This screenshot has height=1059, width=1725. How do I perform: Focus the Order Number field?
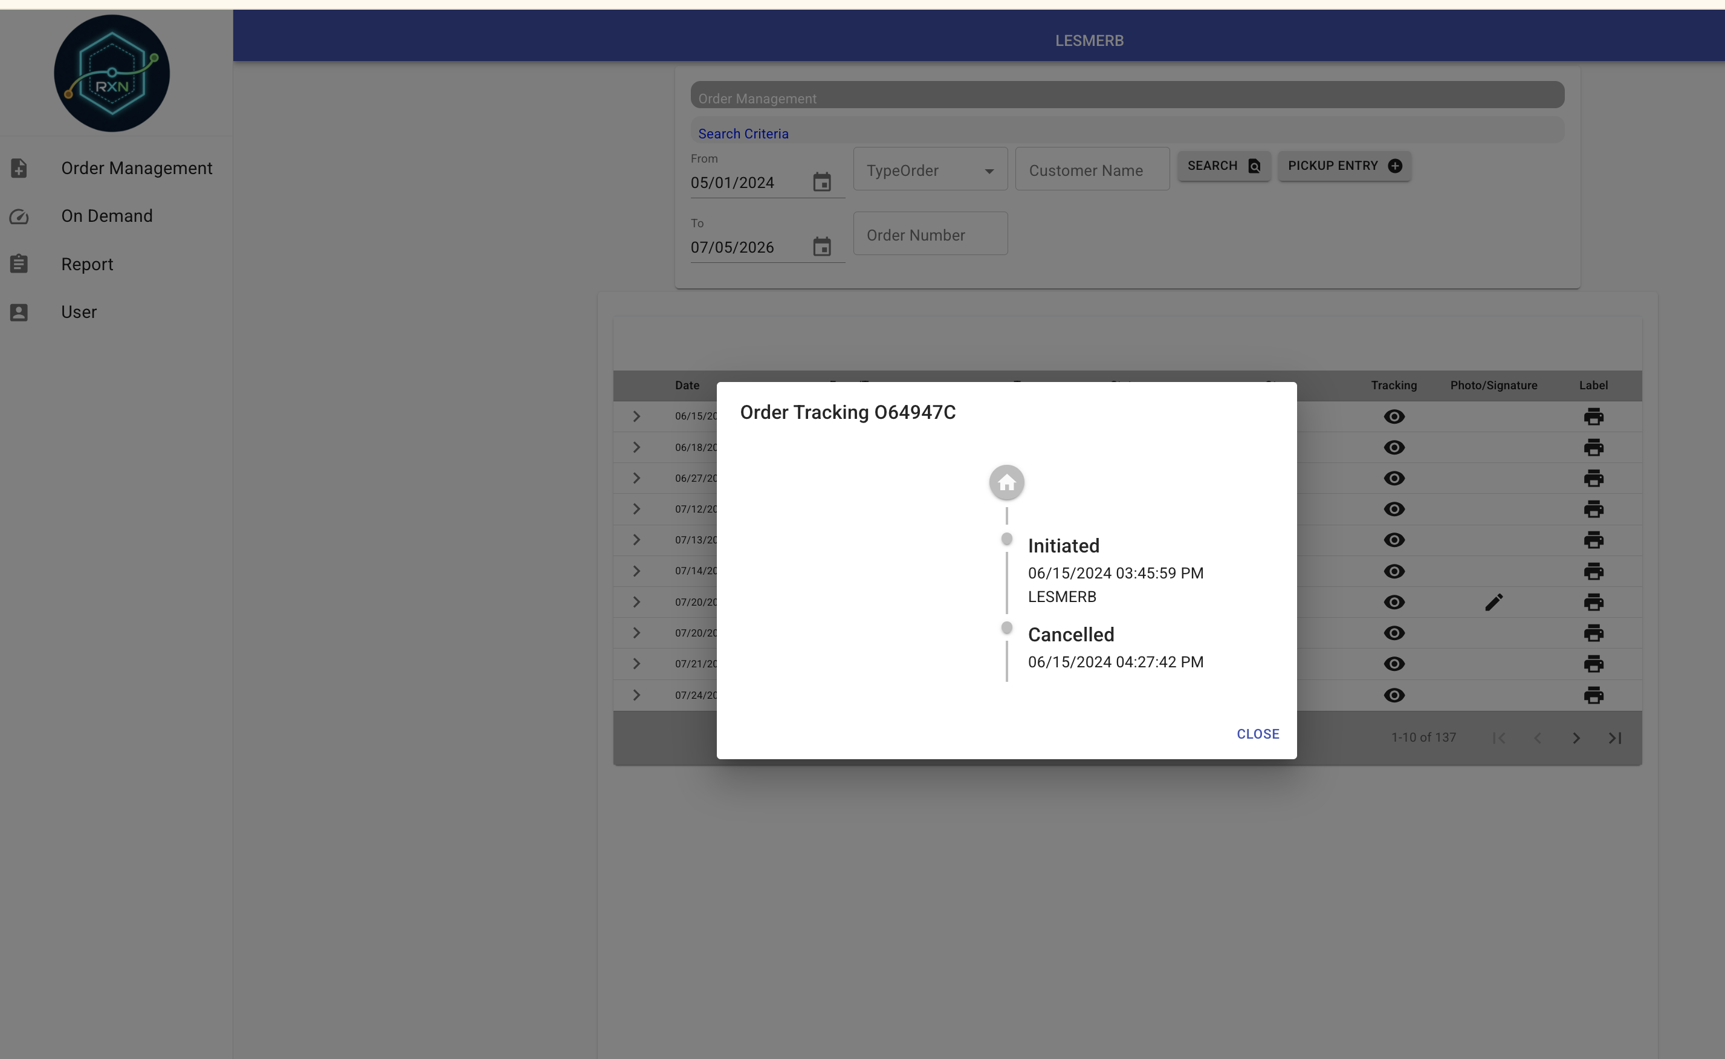(x=930, y=234)
